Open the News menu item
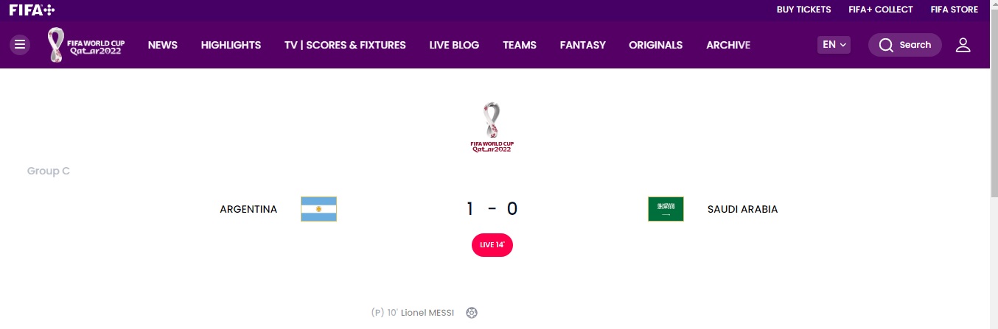The image size is (998, 329). pyautogui.click(x=162, y=45)
